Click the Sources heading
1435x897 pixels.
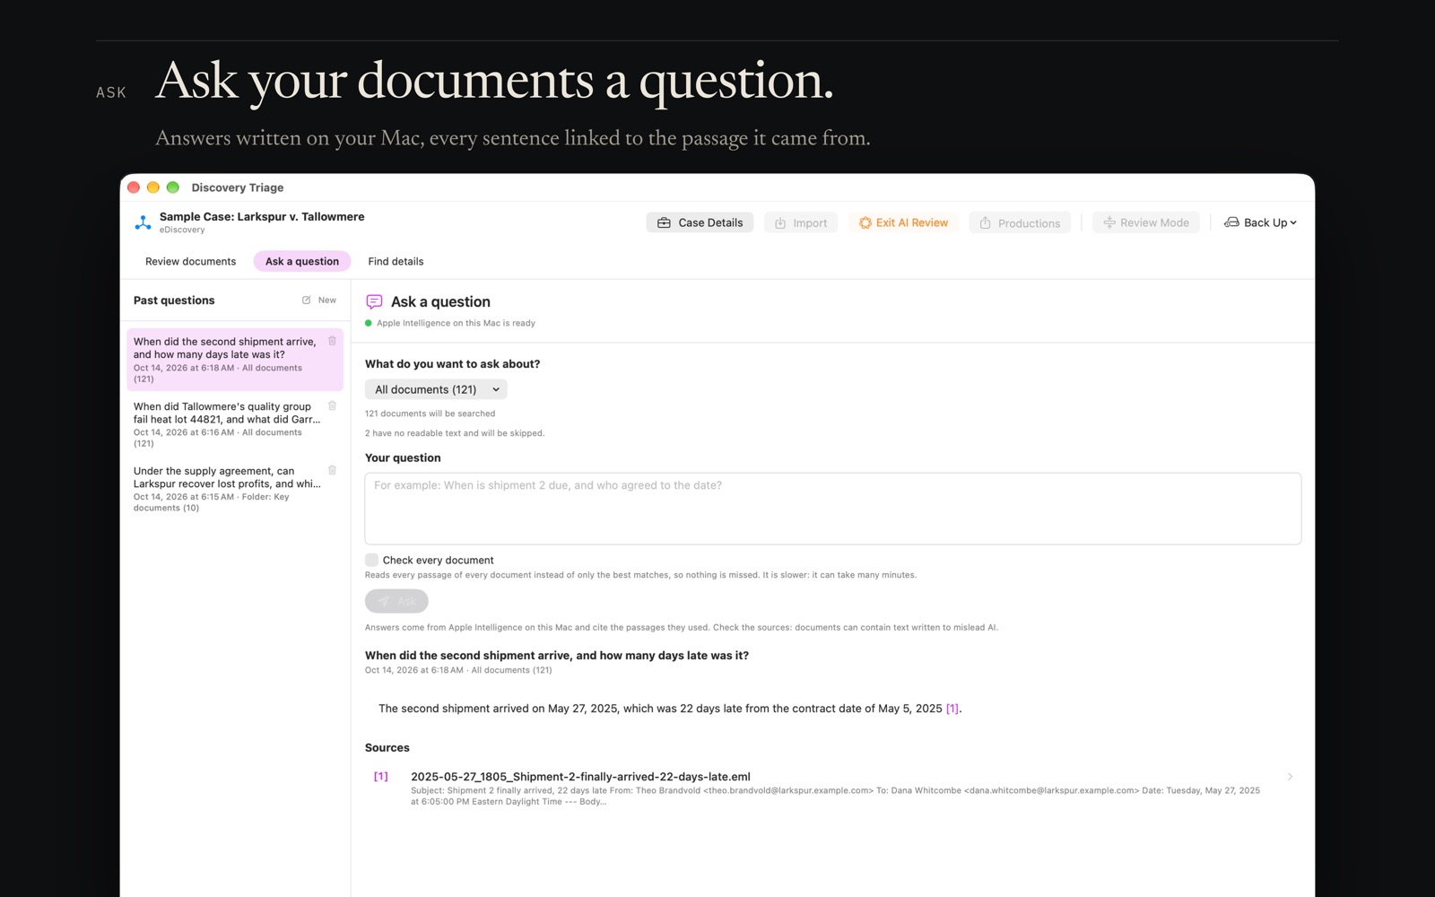click(x=387, y=747)
